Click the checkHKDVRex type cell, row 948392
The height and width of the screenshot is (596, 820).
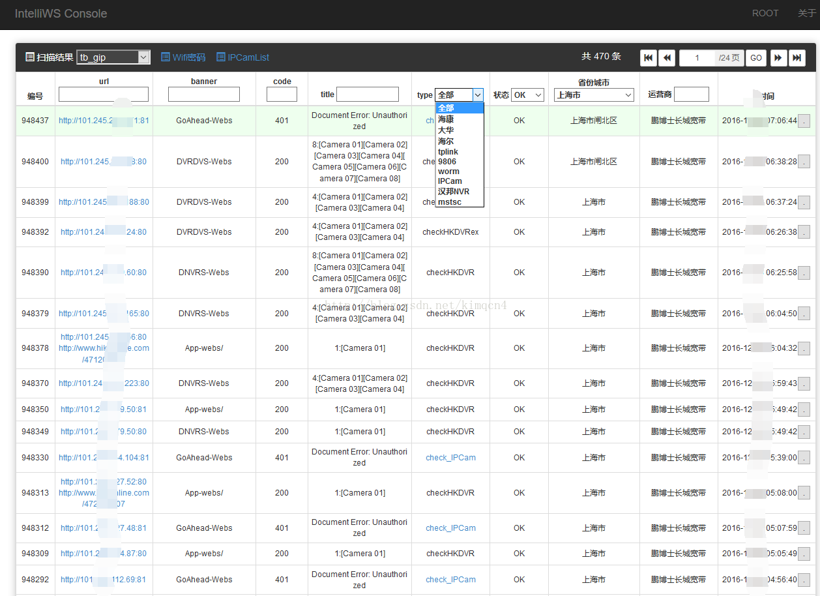point(450,232)
